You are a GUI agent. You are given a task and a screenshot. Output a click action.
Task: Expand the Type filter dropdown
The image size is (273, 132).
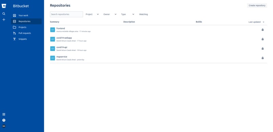(x=128, y=14)
